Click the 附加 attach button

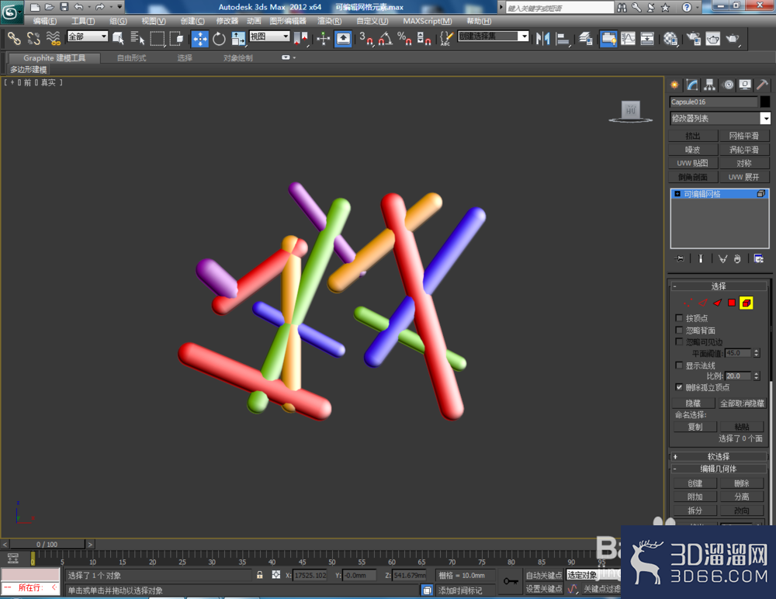[695, 497]
